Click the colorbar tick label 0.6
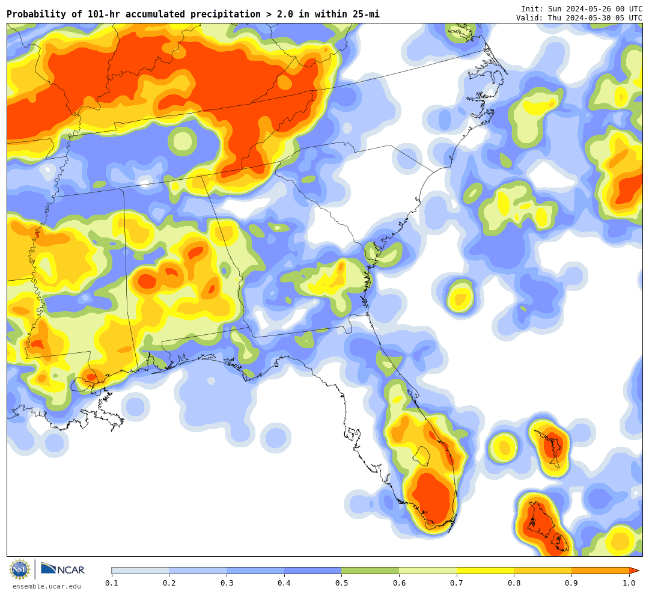Screen dimensions: 649x594 pyautogui.click(x=399, y=583)
